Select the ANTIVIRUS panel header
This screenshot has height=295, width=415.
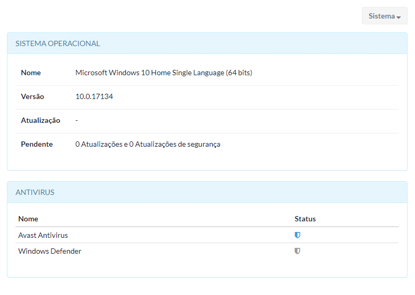click(207, 192)
